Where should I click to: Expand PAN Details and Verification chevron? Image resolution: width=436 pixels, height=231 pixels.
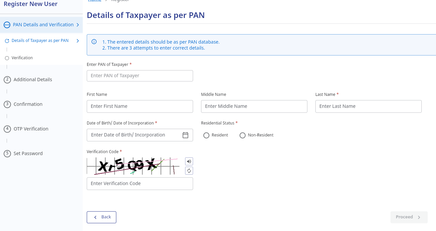click(x=77, y=25)
